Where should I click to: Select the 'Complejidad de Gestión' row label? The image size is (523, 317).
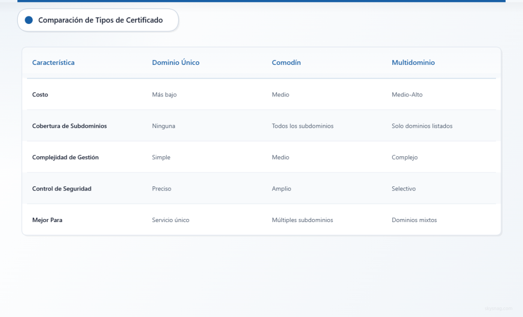tap(65, 157)
